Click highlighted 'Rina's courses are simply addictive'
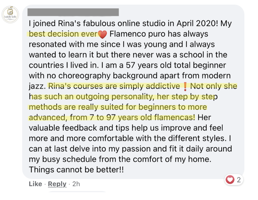Viewport: 258px width, 200px height. point(114,86)
